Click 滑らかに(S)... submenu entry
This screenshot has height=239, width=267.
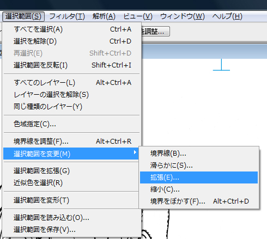pos(199,166)
